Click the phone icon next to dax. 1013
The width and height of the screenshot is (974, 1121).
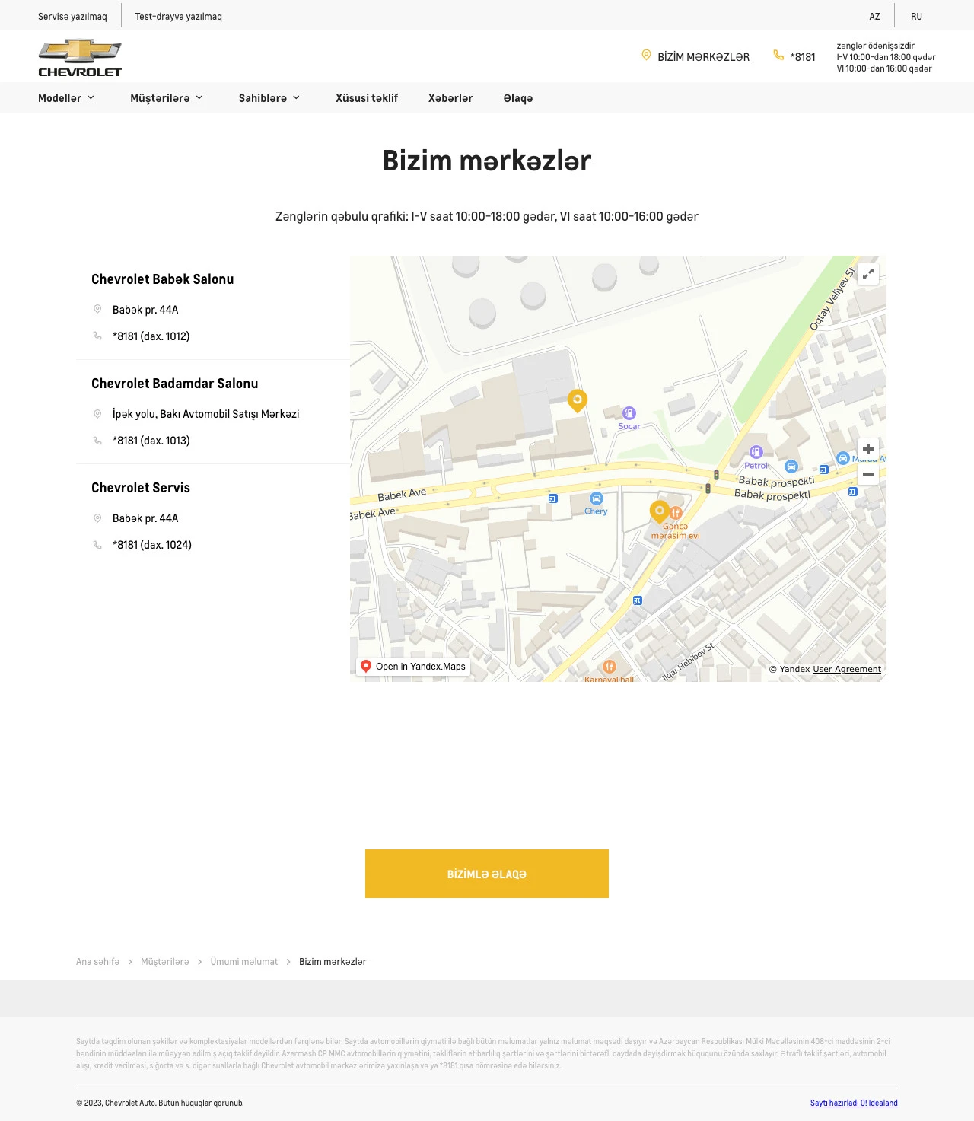point(97,440)
